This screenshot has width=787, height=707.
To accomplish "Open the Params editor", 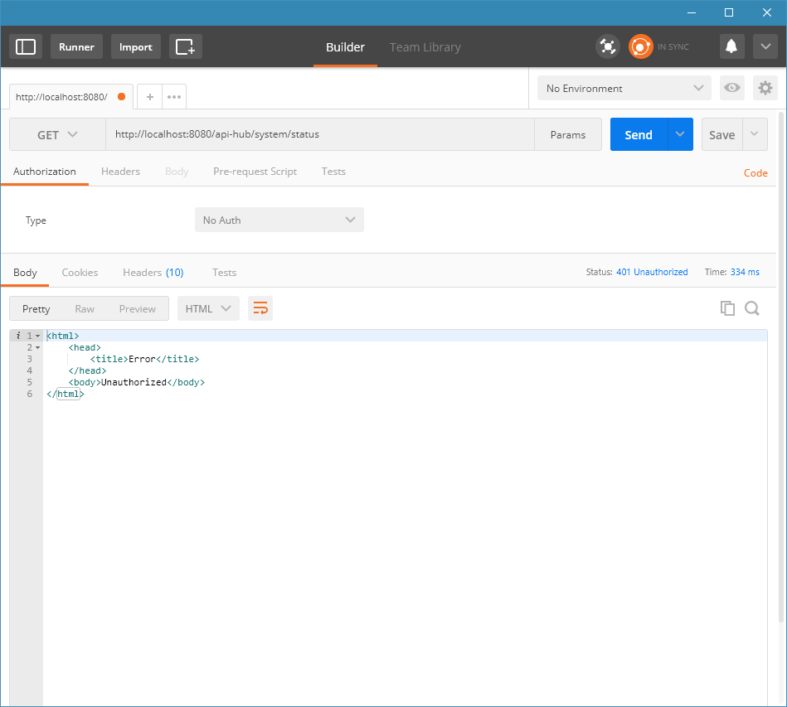I will pos(568,134).
